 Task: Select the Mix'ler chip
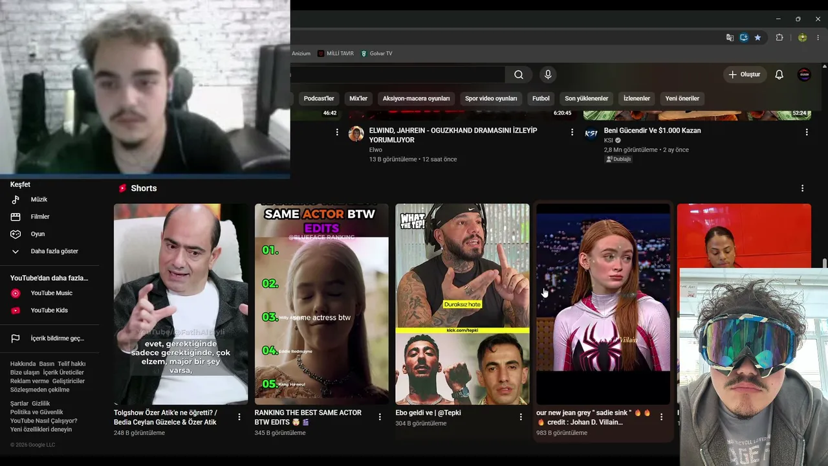coord(358,98)
